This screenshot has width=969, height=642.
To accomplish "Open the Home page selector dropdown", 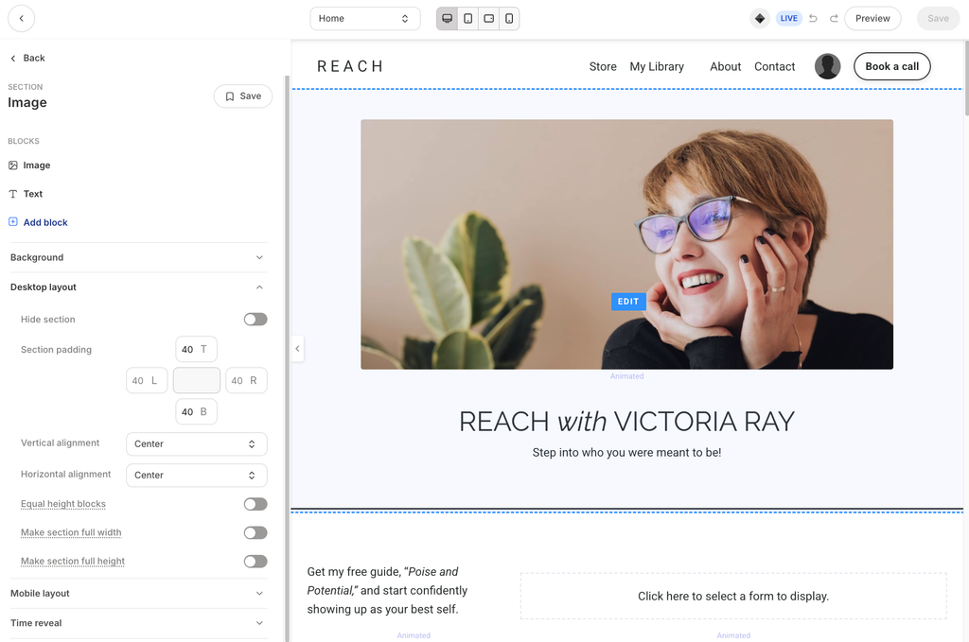I will pyautogui.click(x=365, y=19).
